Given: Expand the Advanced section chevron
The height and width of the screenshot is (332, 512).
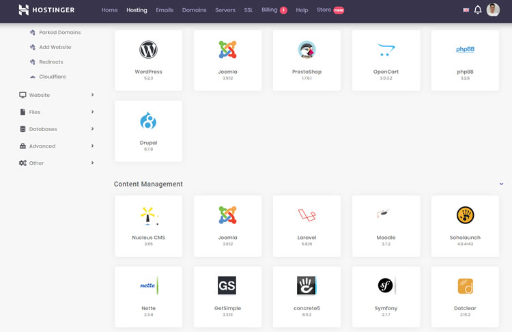Looking at the screenshot, I should [92, 146].
